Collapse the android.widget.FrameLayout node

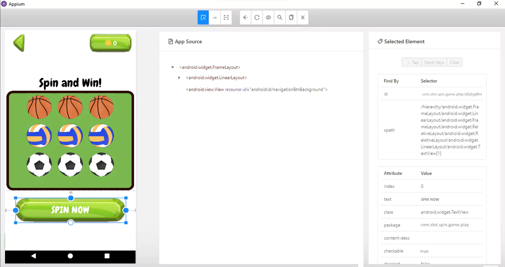pos(173,67)
